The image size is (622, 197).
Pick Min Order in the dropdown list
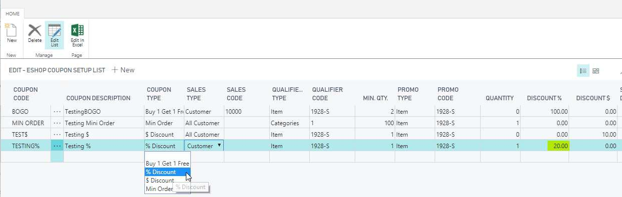[x=159, y=189]
